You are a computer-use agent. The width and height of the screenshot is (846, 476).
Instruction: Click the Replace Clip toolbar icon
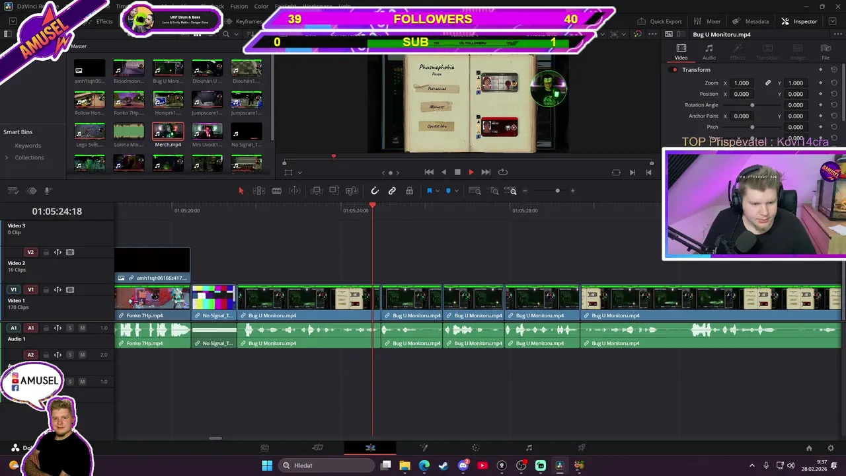[x=352, y=191]
